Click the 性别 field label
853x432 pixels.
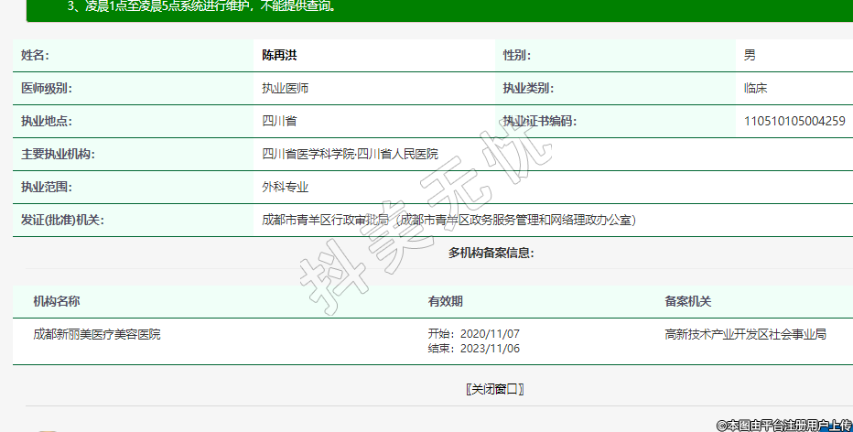click(x=516, y=55)
